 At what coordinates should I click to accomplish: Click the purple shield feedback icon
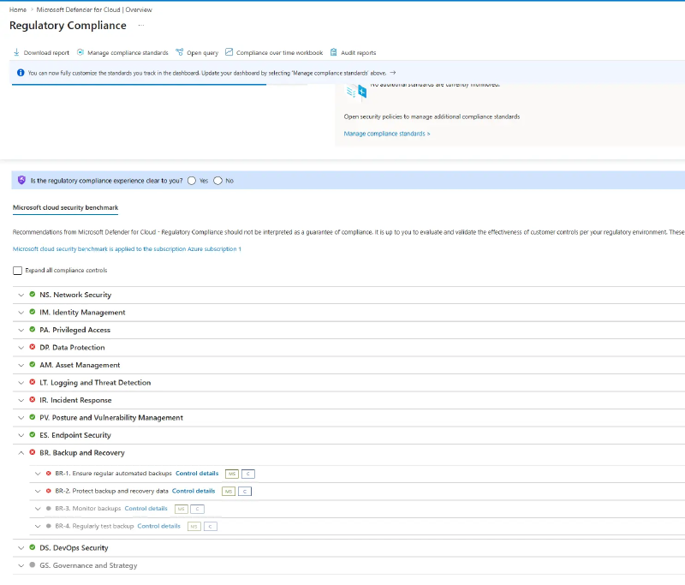click(21, 180)
